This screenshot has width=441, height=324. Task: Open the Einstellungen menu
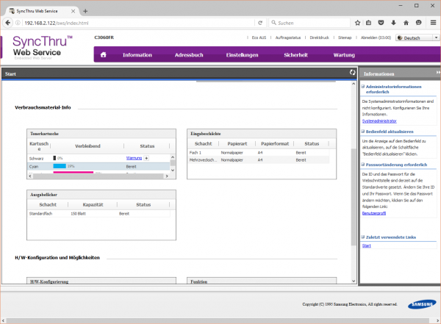(242, 55)
